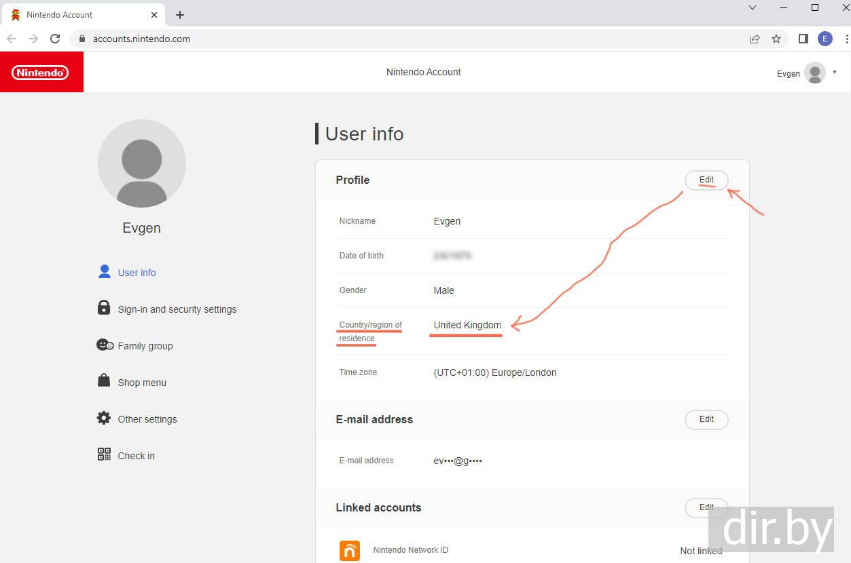Open the browser side panel
Viewport: 851px width, 563px height.
[803, 39]
